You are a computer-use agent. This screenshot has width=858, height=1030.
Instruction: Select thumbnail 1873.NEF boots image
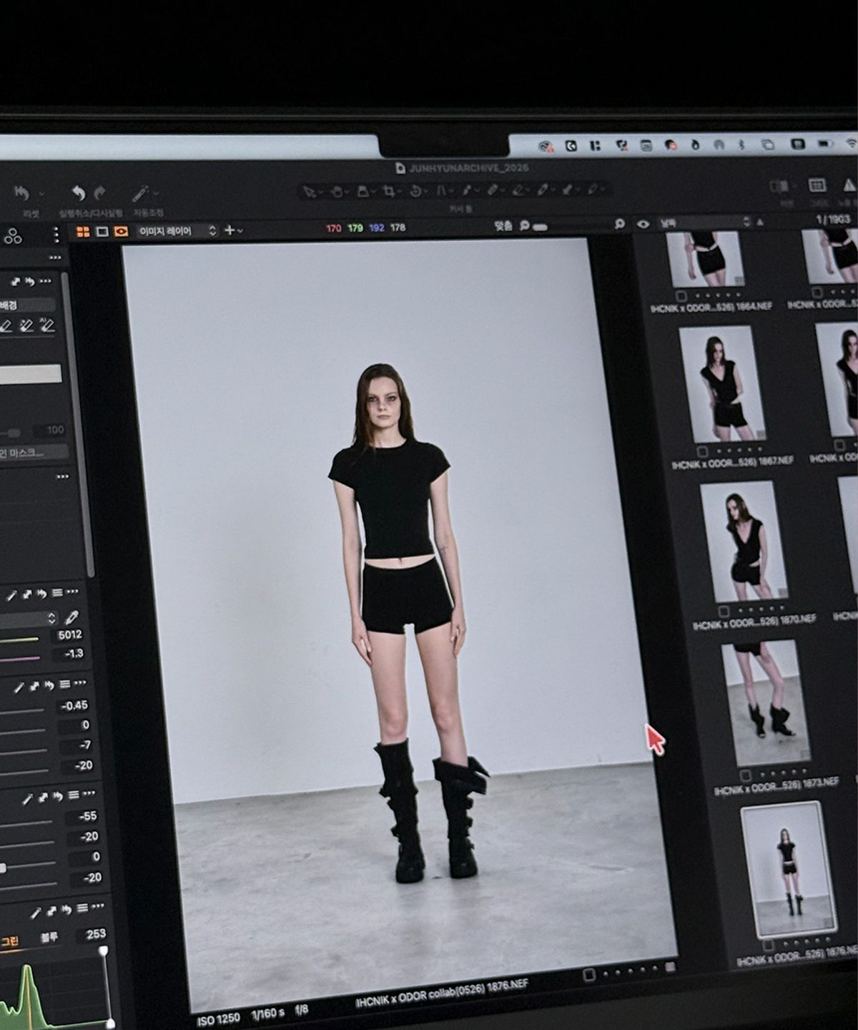tap(767, 703)
